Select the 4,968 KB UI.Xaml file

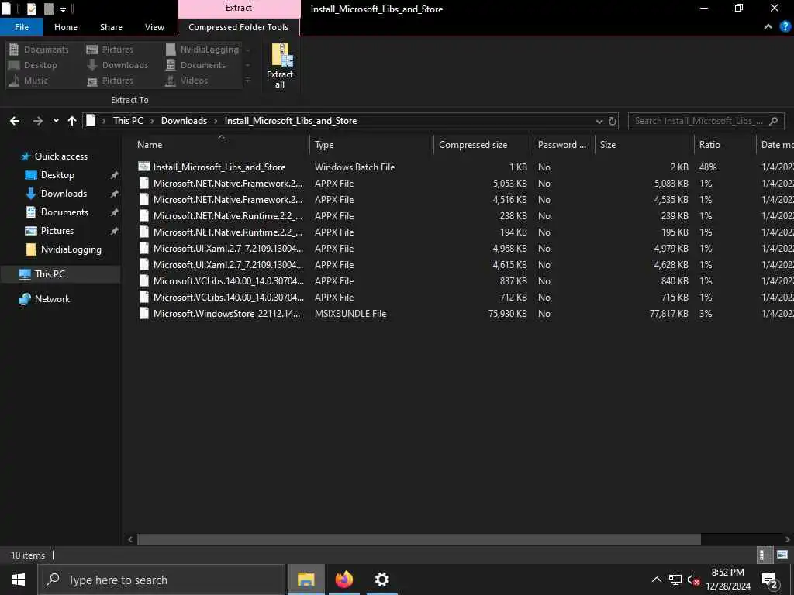(x=228, y=249)
